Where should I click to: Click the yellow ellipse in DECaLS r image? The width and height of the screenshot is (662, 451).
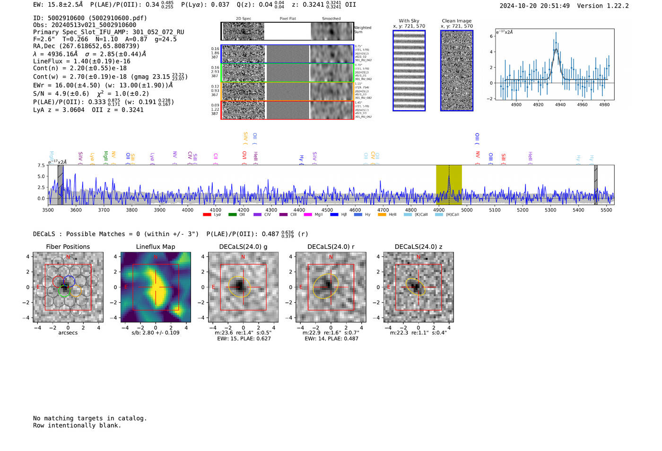(x=326, y=286)
